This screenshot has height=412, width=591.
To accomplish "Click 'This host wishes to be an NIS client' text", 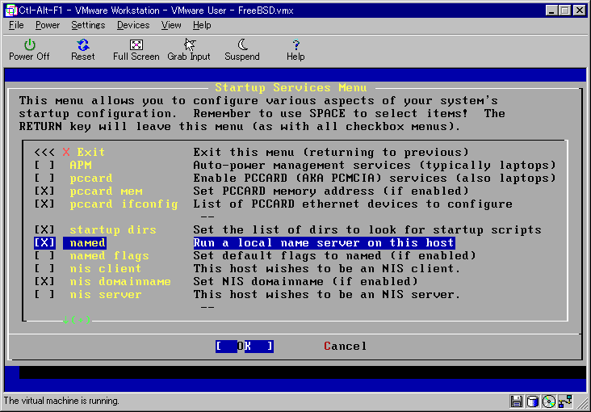I will pos(327,269).
